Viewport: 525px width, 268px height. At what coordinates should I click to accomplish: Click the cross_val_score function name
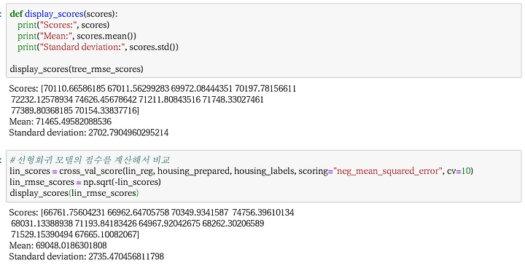[91, 171]
